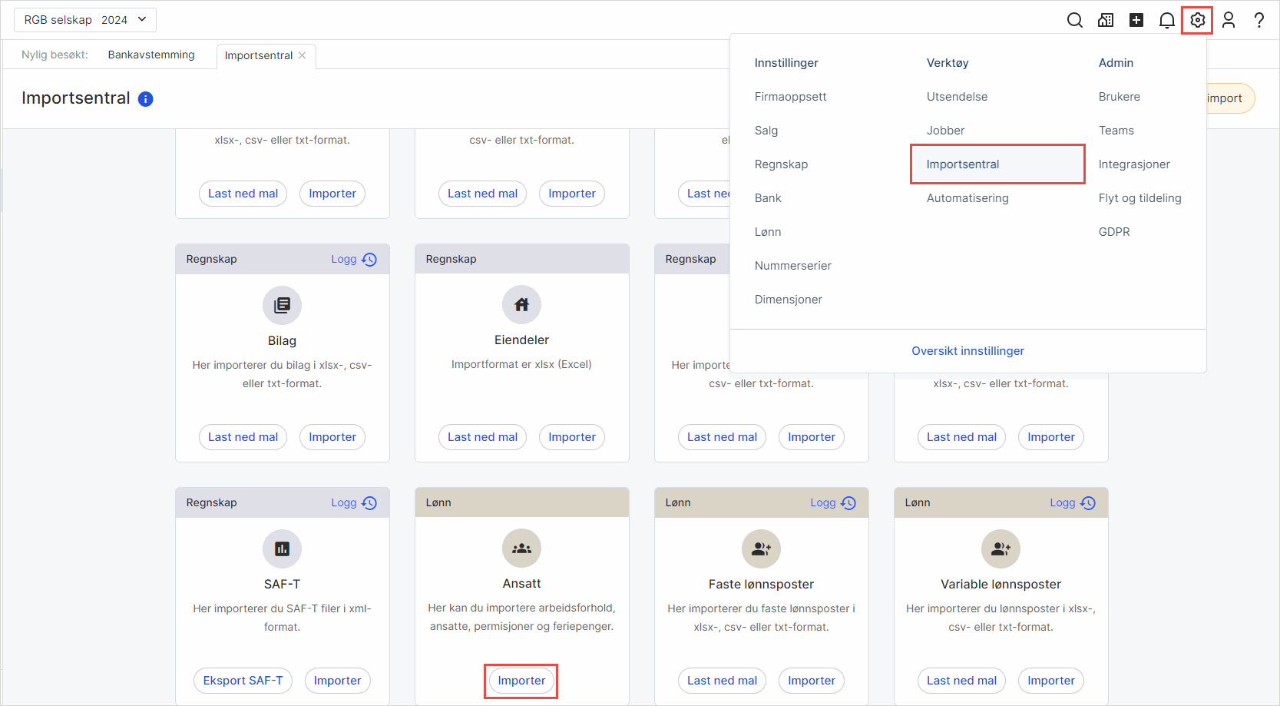Close the Importsentral tab
The image size is (1280, 706).
303,55
